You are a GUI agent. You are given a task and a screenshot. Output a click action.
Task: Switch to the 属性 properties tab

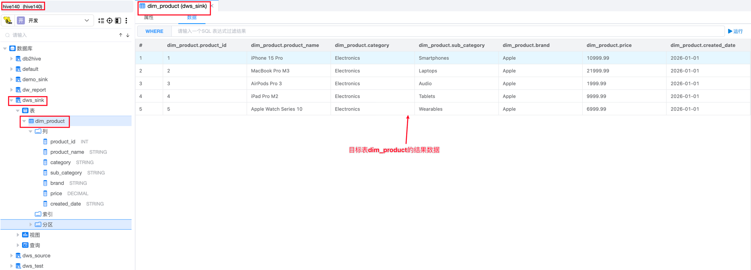pos(149,18)
